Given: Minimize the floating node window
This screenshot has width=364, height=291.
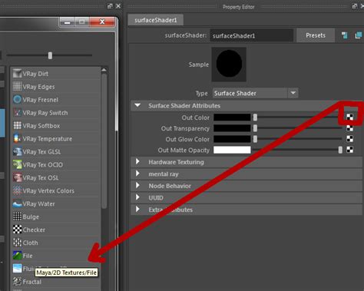Looking at the screenshot, I should point(68,21).
